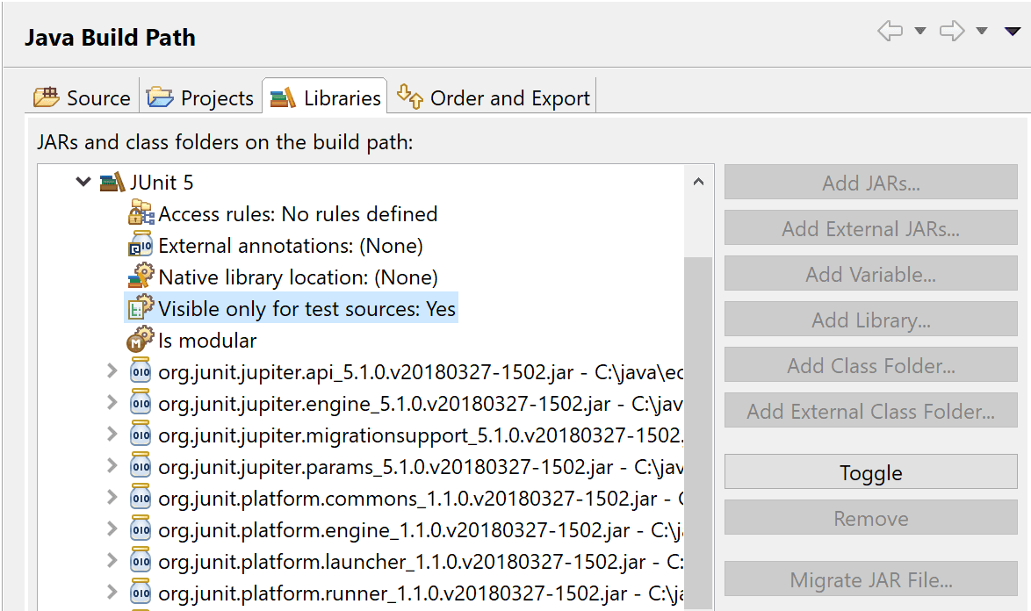Select org.junit.jupiter.engine_5.1.0 jar entry text
This screenshot has width=1031, height=611.
(x=421, y=404)
